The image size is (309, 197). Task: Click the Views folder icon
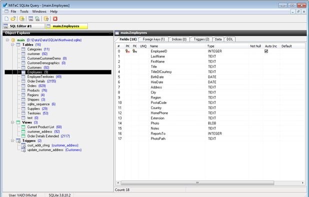(18, 122)
